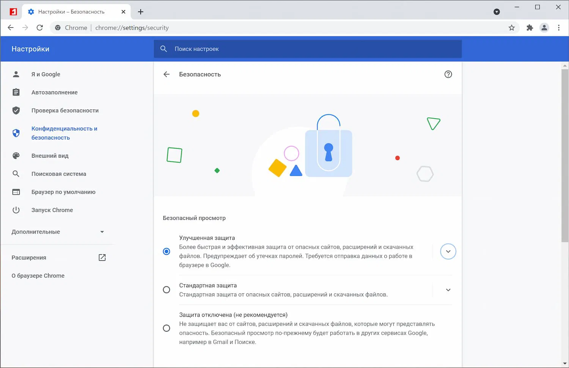
Task: Click the window icon for Браузер по умолчанию
Action: (x=16, y=192)
